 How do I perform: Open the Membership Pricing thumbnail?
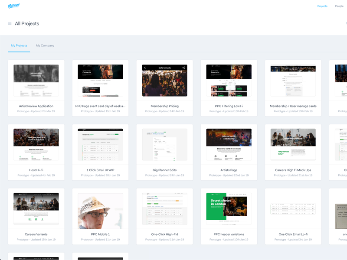pos(165,81)
